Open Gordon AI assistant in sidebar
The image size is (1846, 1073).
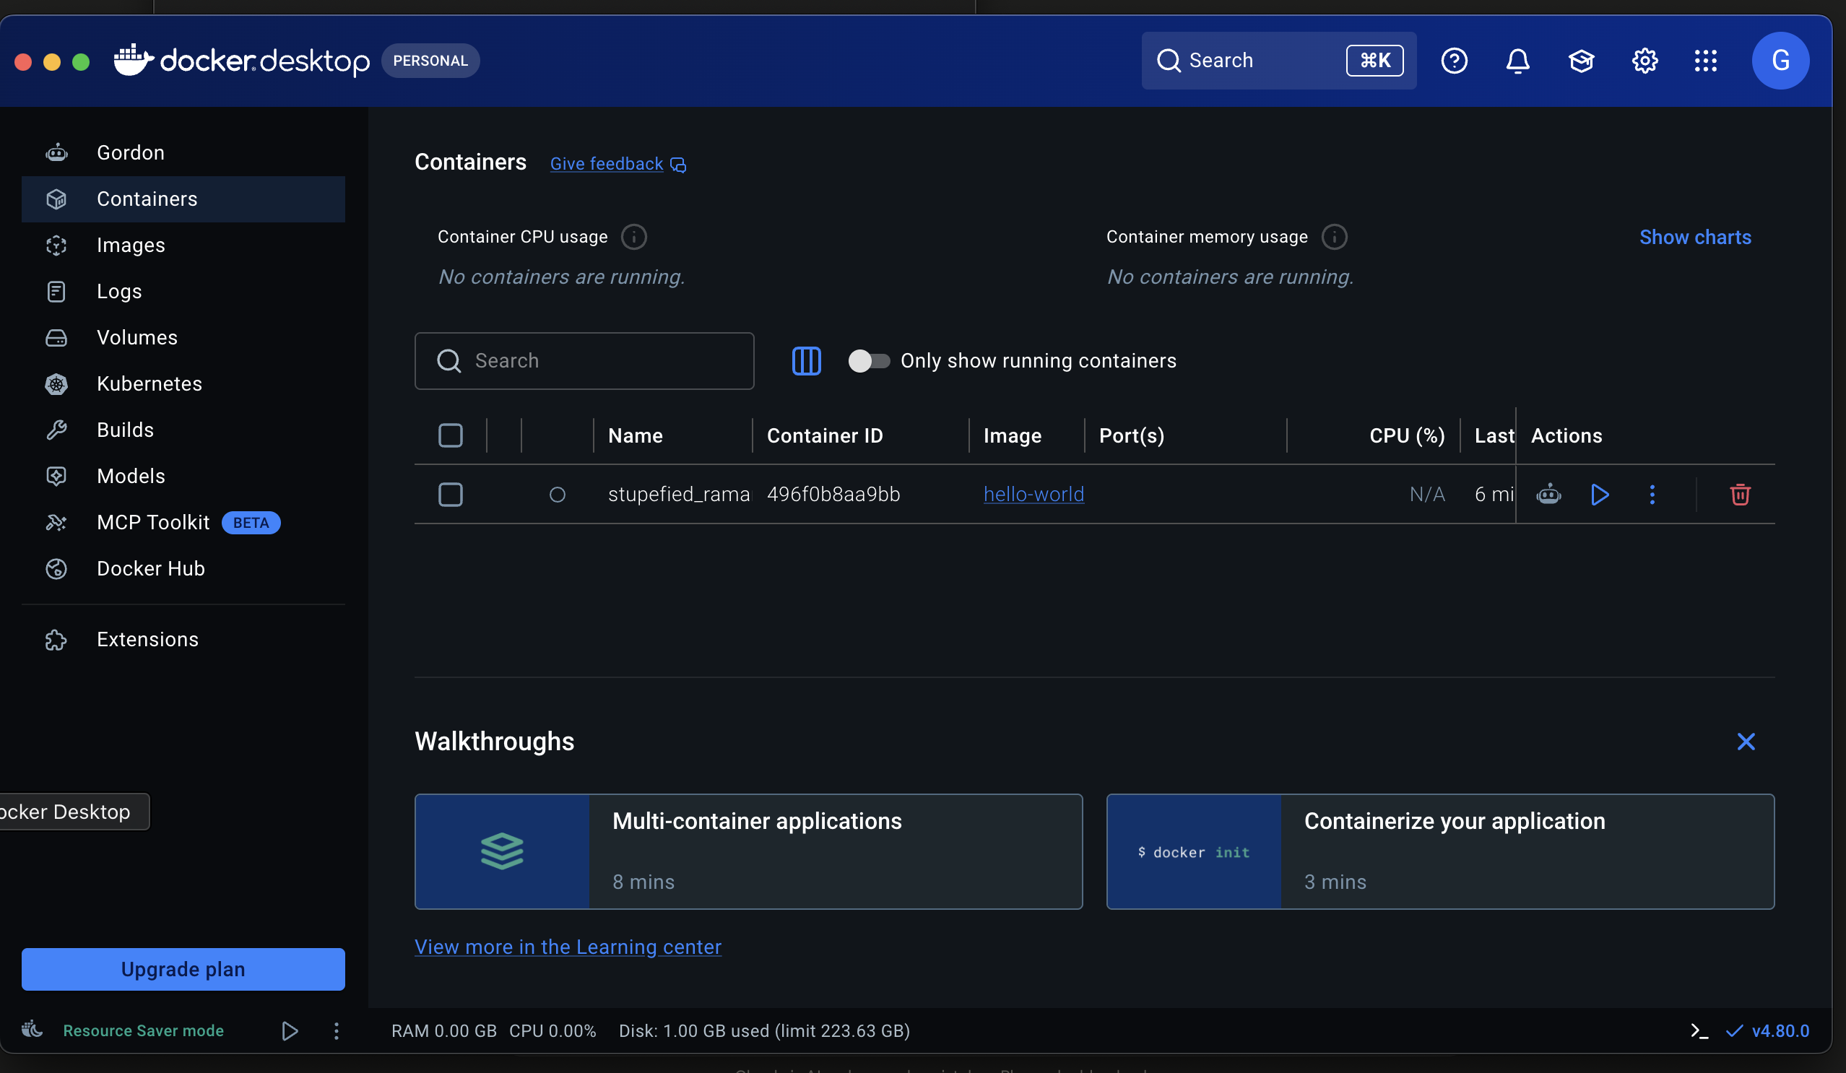point(183,152)
